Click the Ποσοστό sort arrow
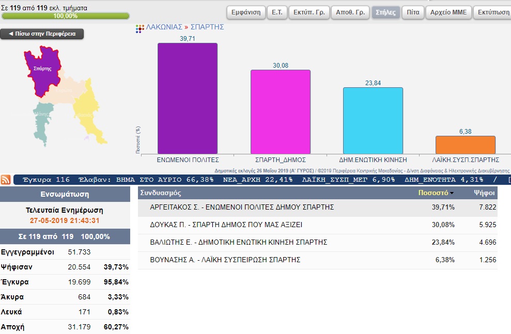511x334 pixels. tap(452, 194)
